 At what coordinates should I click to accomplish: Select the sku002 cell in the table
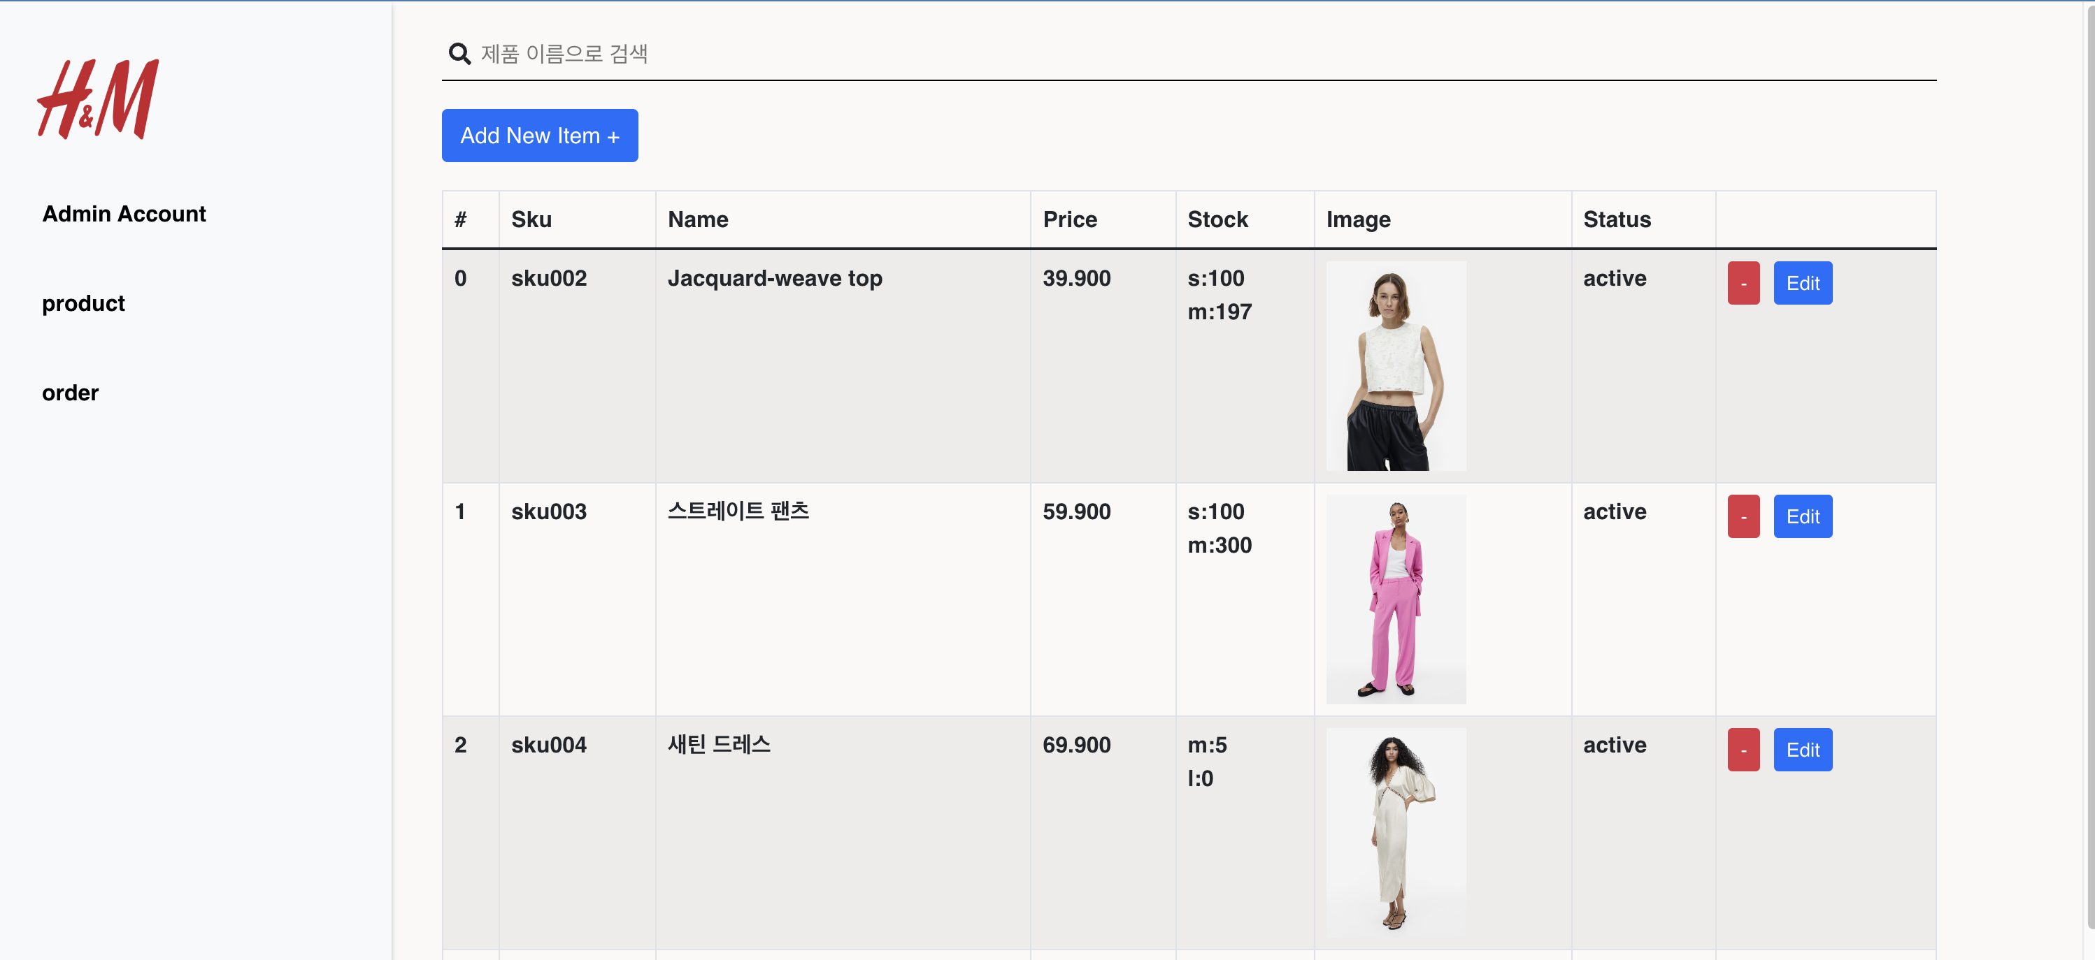coord(549,278)
